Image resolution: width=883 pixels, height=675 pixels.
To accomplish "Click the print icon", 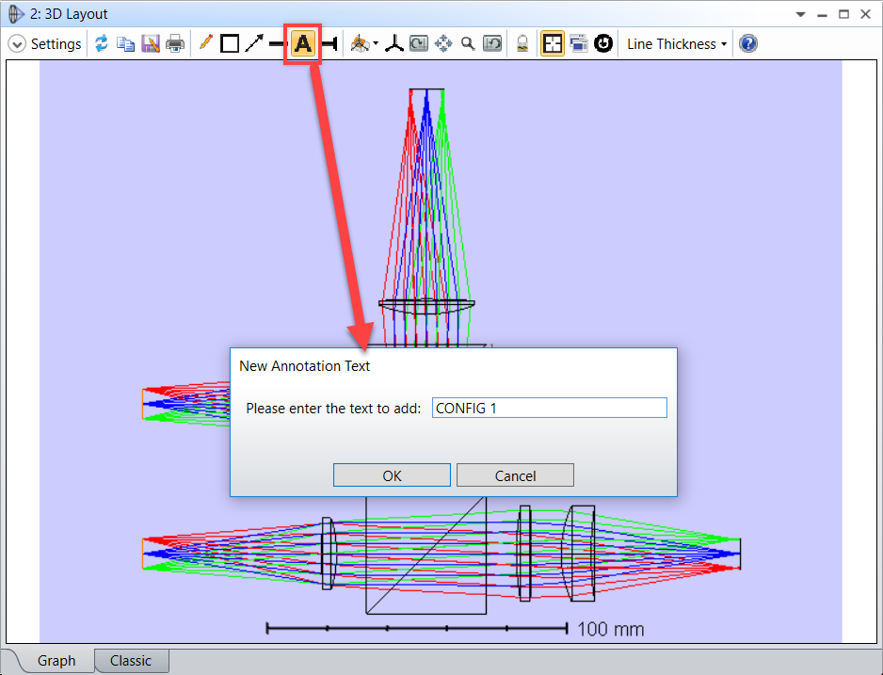I will 175,44.
